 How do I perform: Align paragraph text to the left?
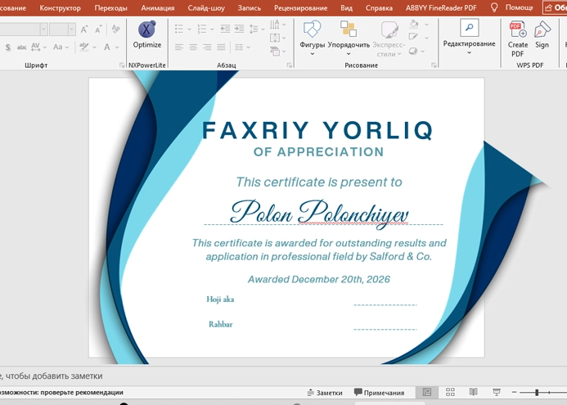179,47
